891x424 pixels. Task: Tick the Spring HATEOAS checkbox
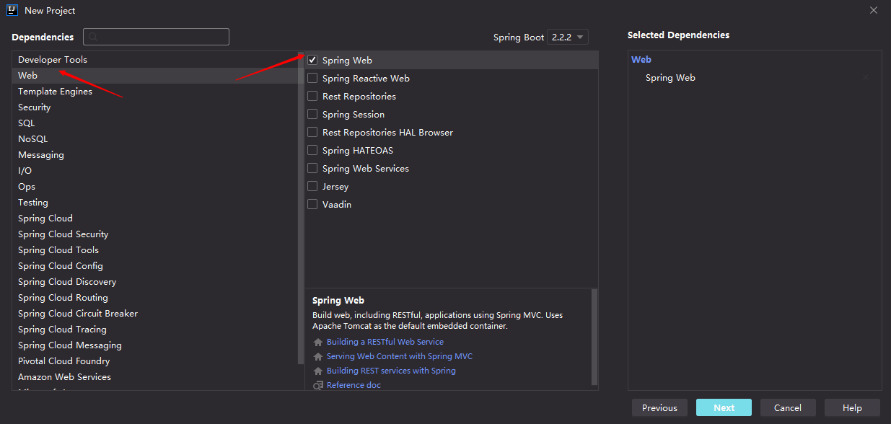(312, 150)
